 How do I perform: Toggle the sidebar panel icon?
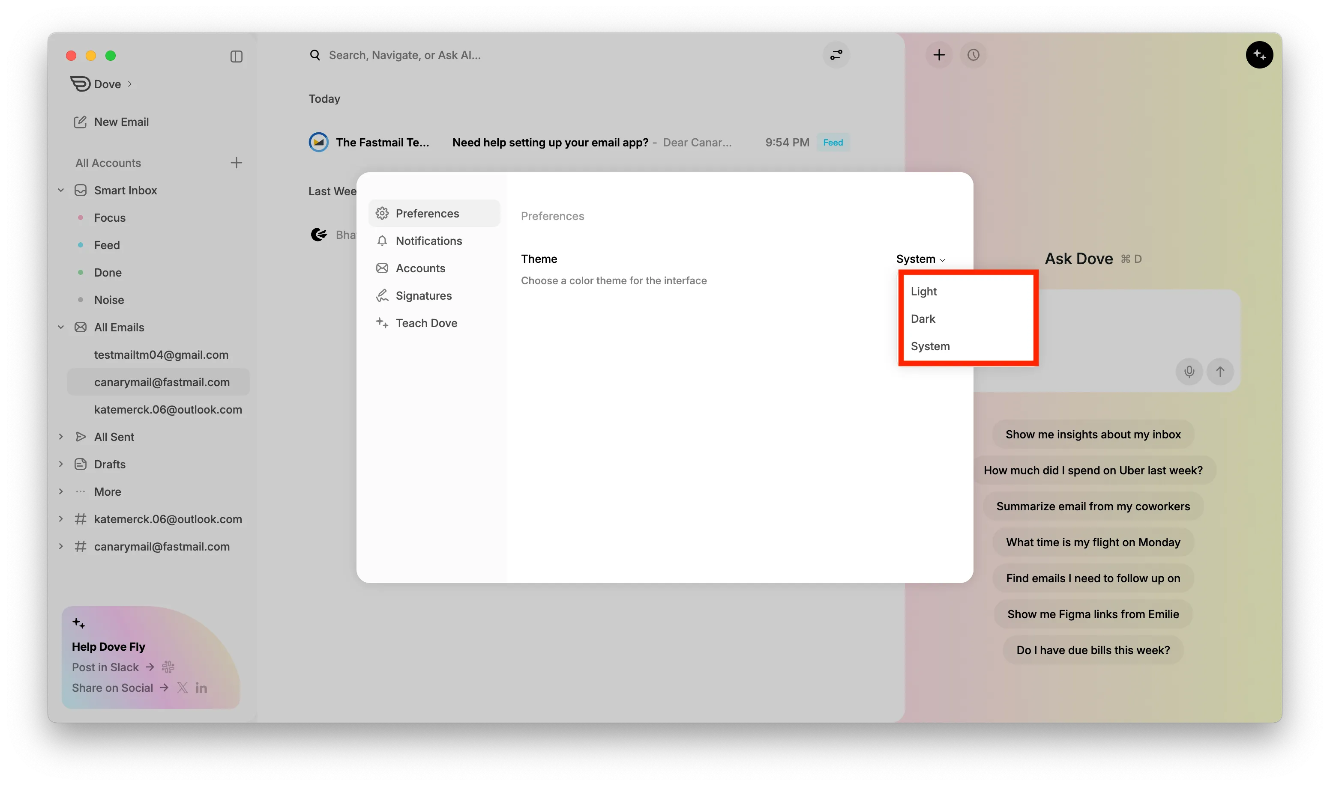pos(237,56)
